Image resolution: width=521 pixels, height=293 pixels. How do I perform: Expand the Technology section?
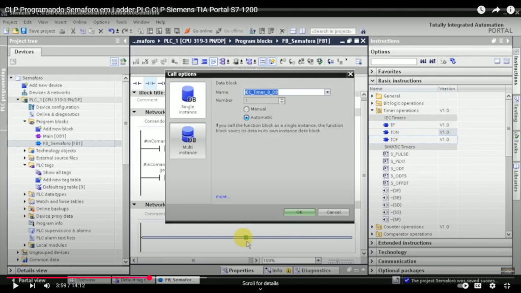(x=372, y=252)
